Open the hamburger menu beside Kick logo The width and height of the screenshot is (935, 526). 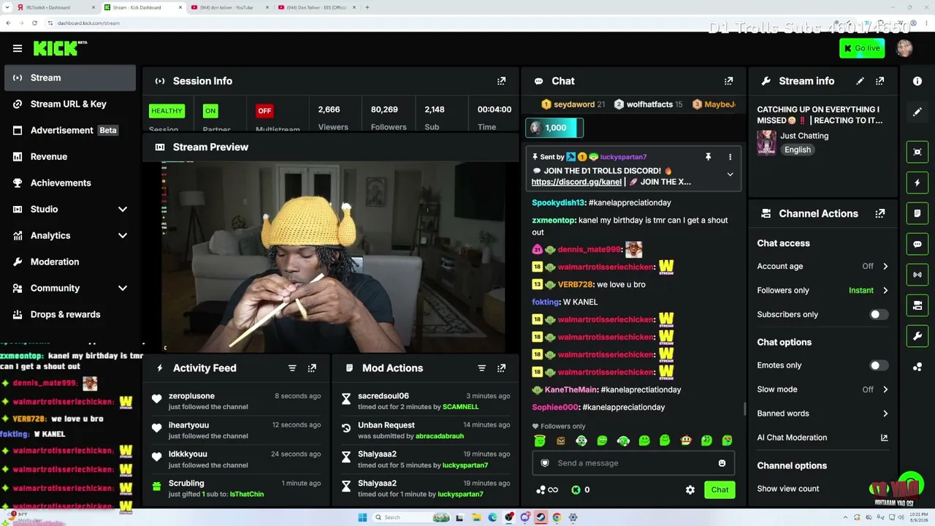17,48
